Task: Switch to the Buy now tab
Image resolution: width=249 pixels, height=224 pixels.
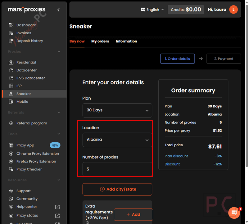Action: (77, 41)
